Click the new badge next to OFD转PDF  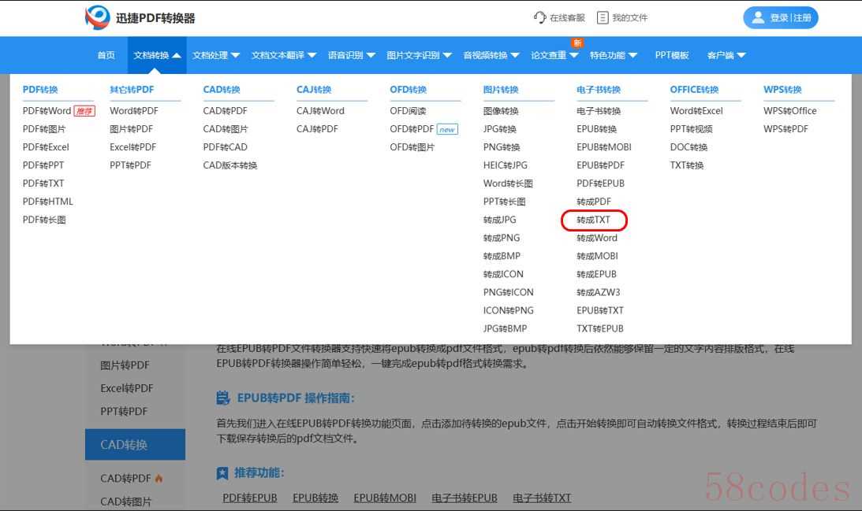click(447, 130)
